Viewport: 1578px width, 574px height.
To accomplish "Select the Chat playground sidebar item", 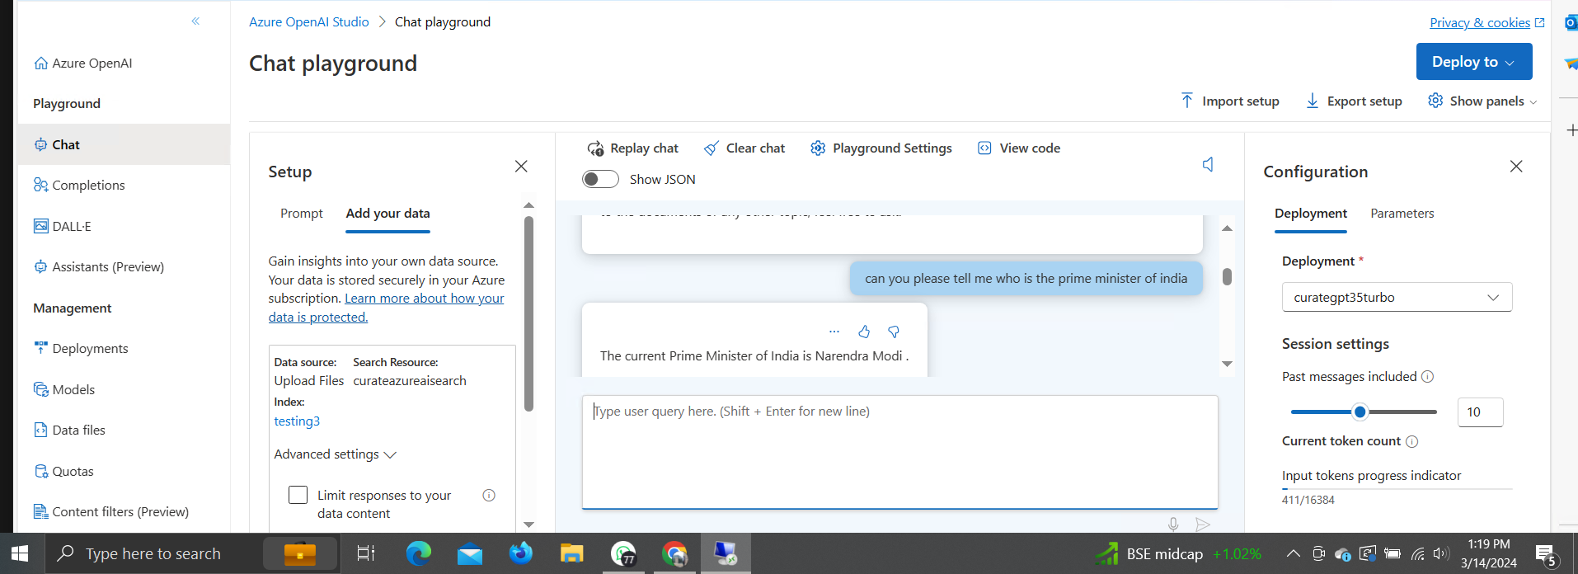I will click(x=124, y=144).
